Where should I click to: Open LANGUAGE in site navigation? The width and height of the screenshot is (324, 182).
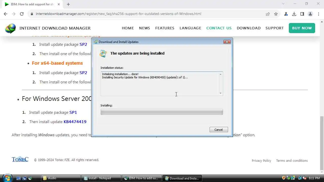tap(190, 28)
